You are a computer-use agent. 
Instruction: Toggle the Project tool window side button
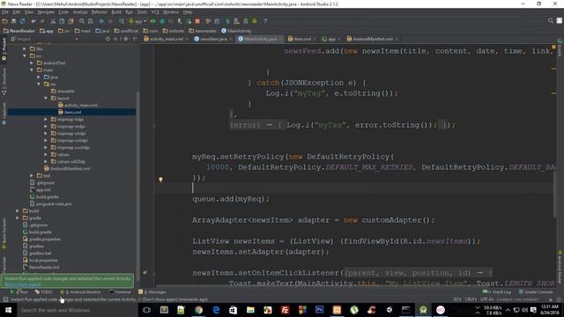point(4,48)
